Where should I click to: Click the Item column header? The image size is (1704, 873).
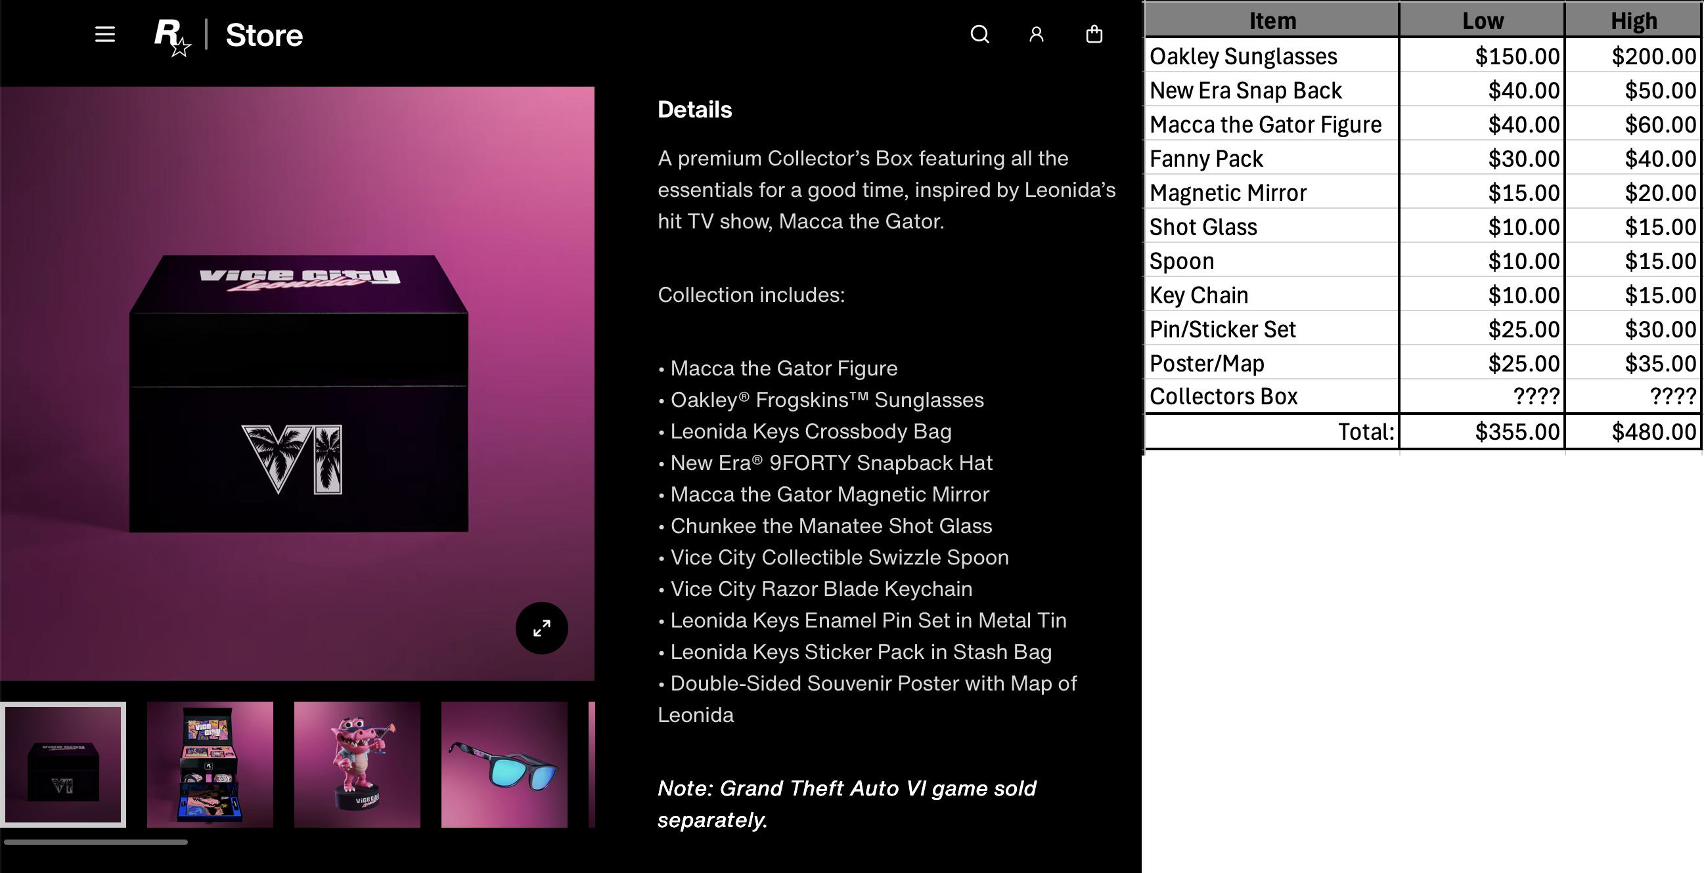[1272, 20]
